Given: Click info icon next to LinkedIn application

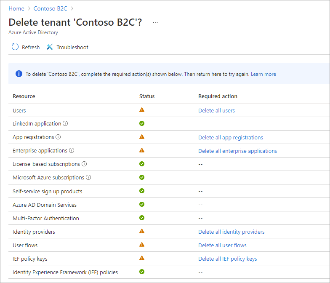Looking at the screenshot, I should [x=65, y=124].
